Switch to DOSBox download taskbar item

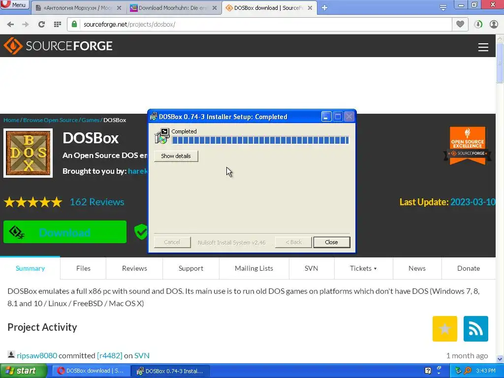(x=91, y=371)
